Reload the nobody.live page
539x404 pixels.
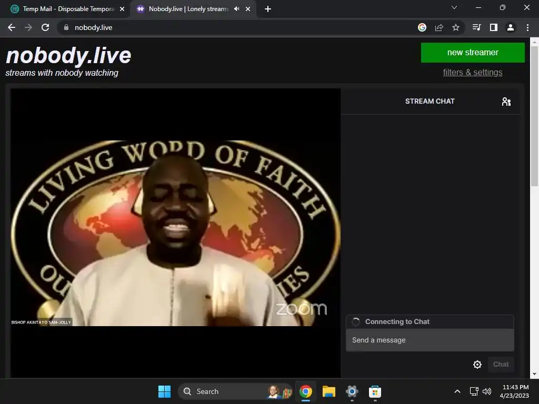[45, 27]
